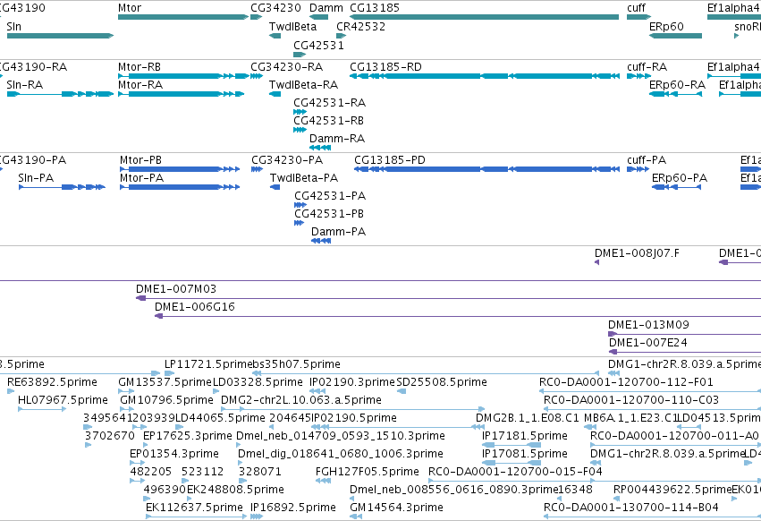Click EST LD44065.5prime label

coord(220,418)
